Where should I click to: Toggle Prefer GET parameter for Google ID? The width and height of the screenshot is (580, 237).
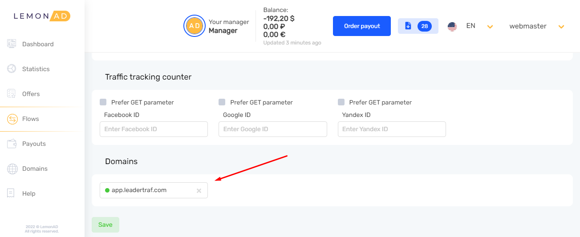pyautogui.click(x=222, y=102)
